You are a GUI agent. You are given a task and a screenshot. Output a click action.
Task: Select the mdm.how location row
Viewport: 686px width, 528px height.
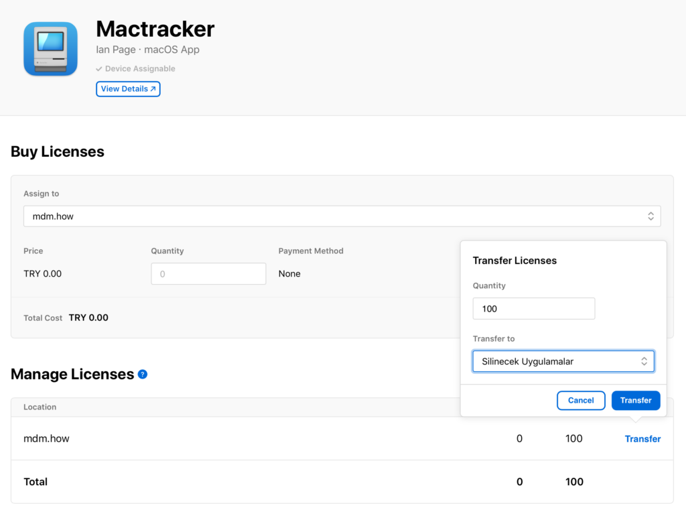click(x=342, y=438)
